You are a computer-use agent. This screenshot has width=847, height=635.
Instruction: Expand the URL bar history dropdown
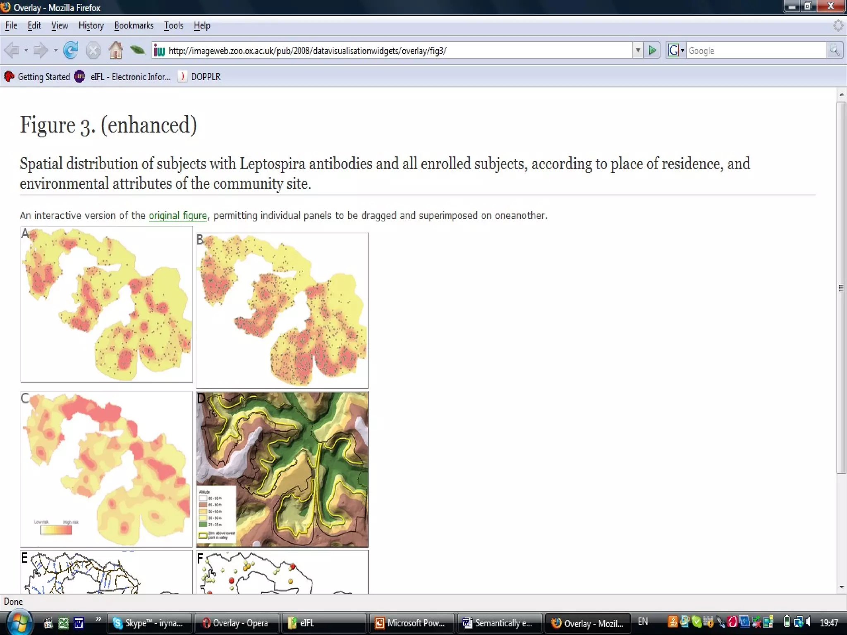click(638, 50)
